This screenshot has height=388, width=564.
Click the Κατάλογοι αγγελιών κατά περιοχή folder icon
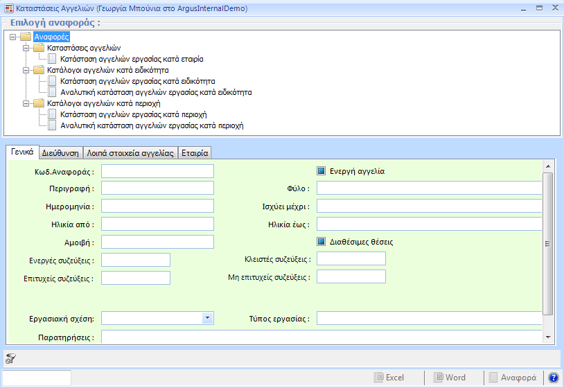[38, 103]
